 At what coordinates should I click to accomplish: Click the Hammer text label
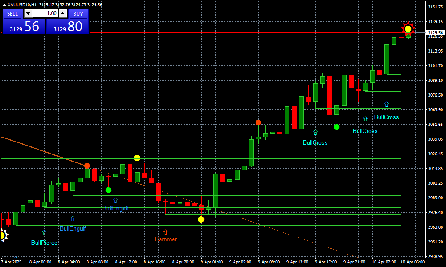pyautogui.click(x=165, y=239)
